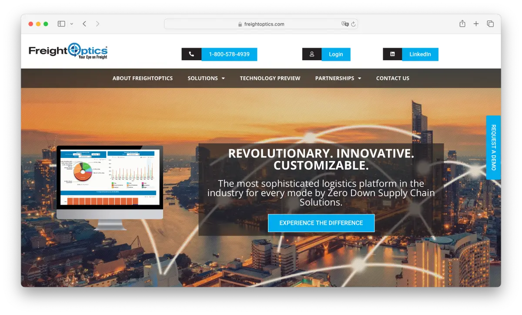Go back with the Safari back arrow

(84, 24)
